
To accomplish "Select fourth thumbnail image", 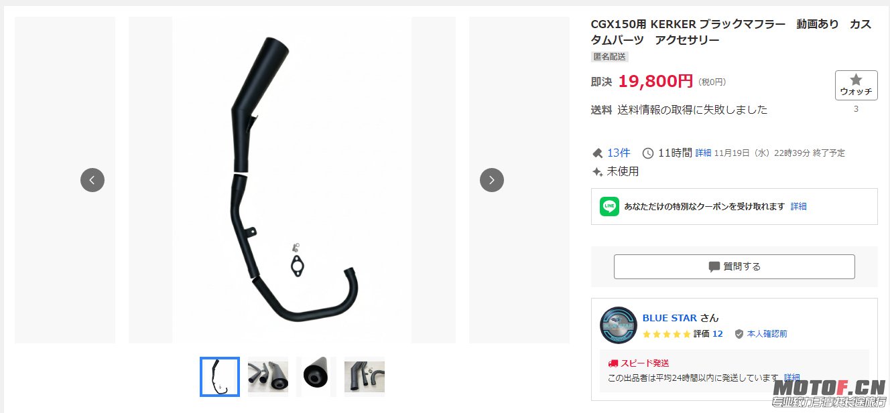I will (x=365, y=377).
